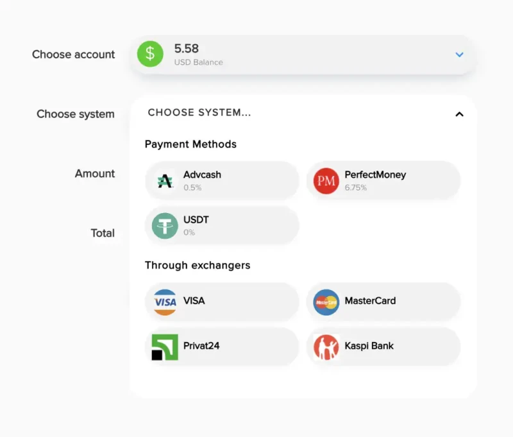Click the Choose system label

(x=76, y=114)
